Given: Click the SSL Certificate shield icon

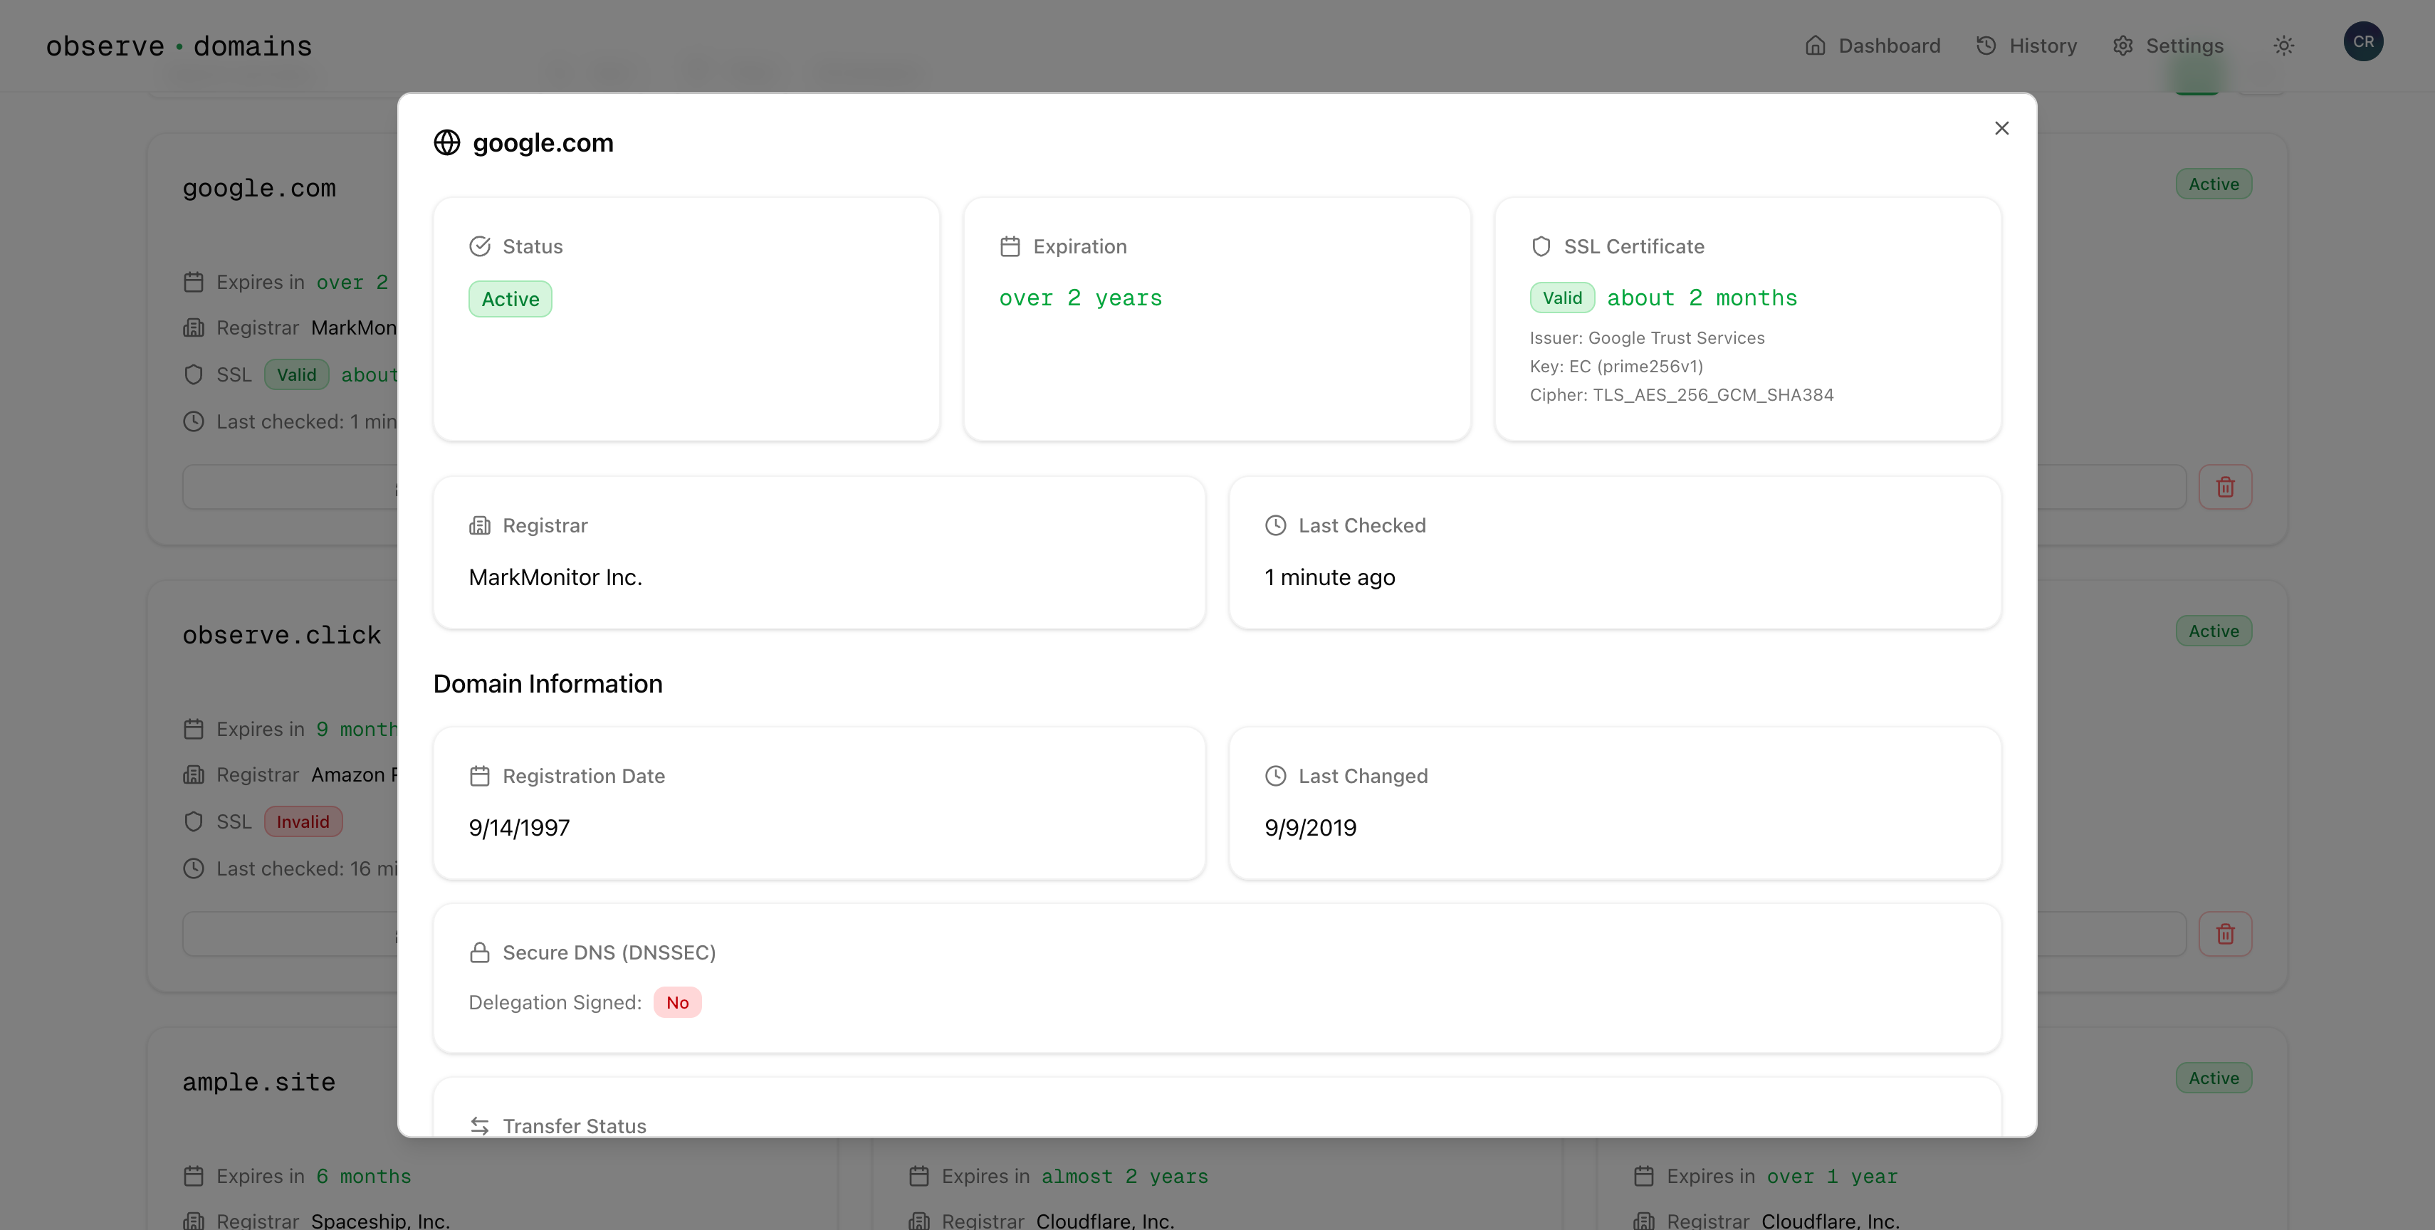Looking at the screenshot, I should (x=1541, y=246).
